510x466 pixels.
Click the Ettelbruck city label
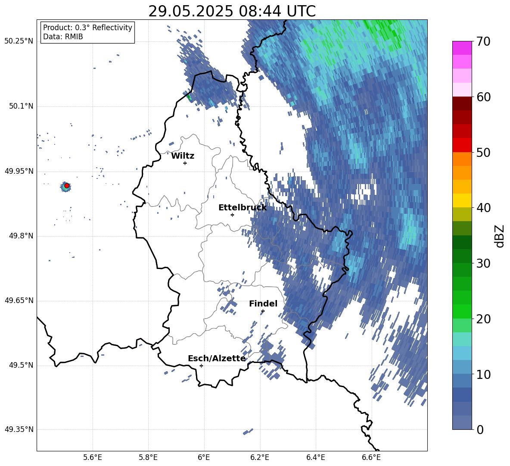coord(243,208)
